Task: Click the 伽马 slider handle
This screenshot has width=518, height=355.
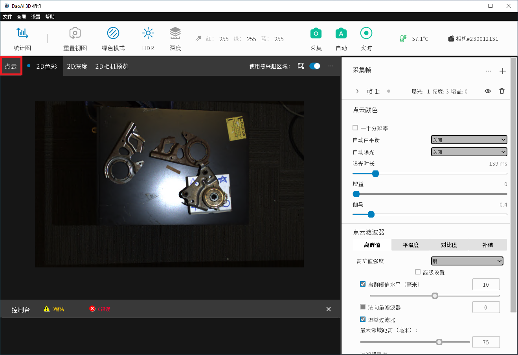Action: (371, 214)
